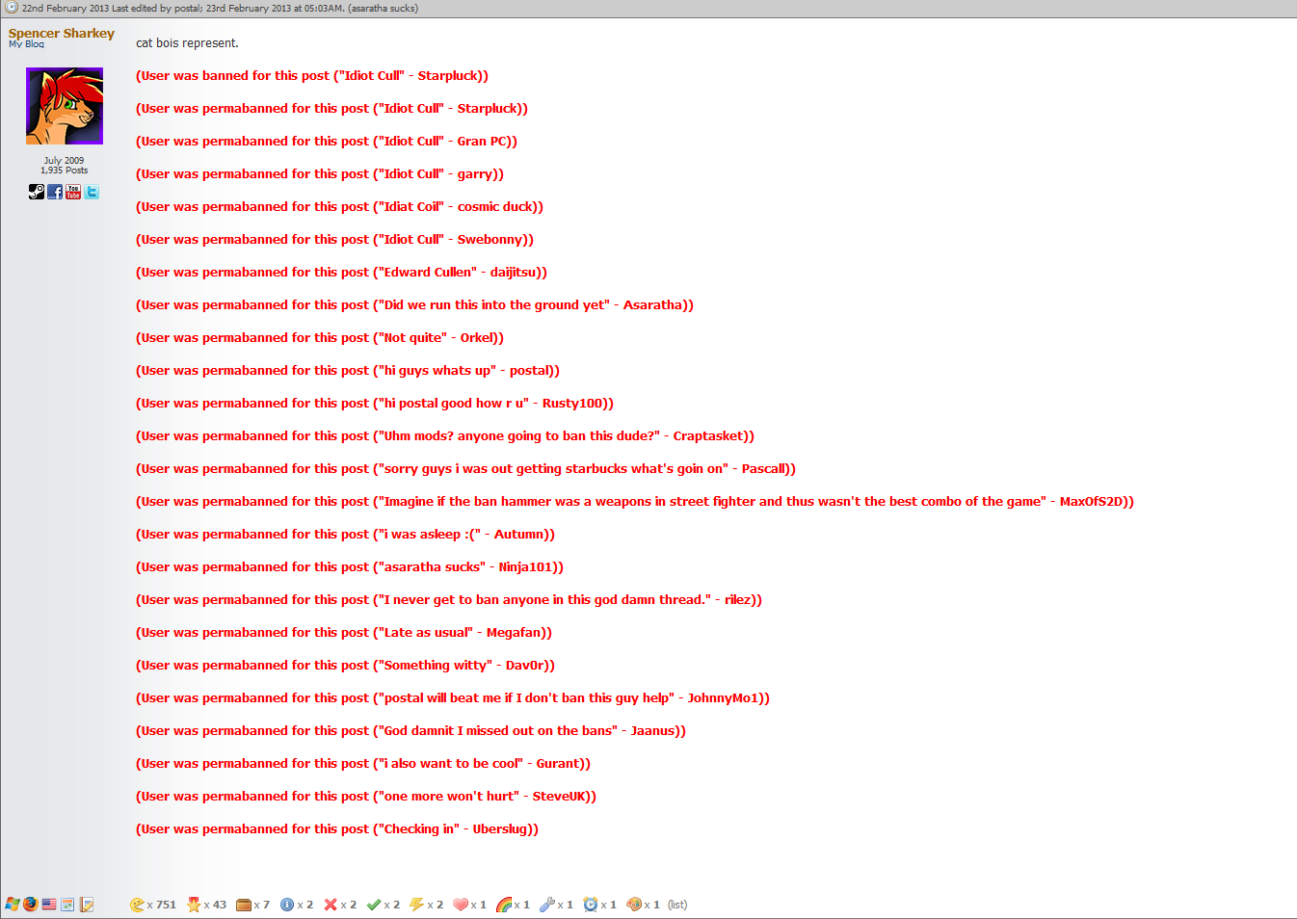This screenshot has width=1297, height=919.
Task: Select the 'Edward Cullen' daijitsu ban line
Action: coord(341,273)
